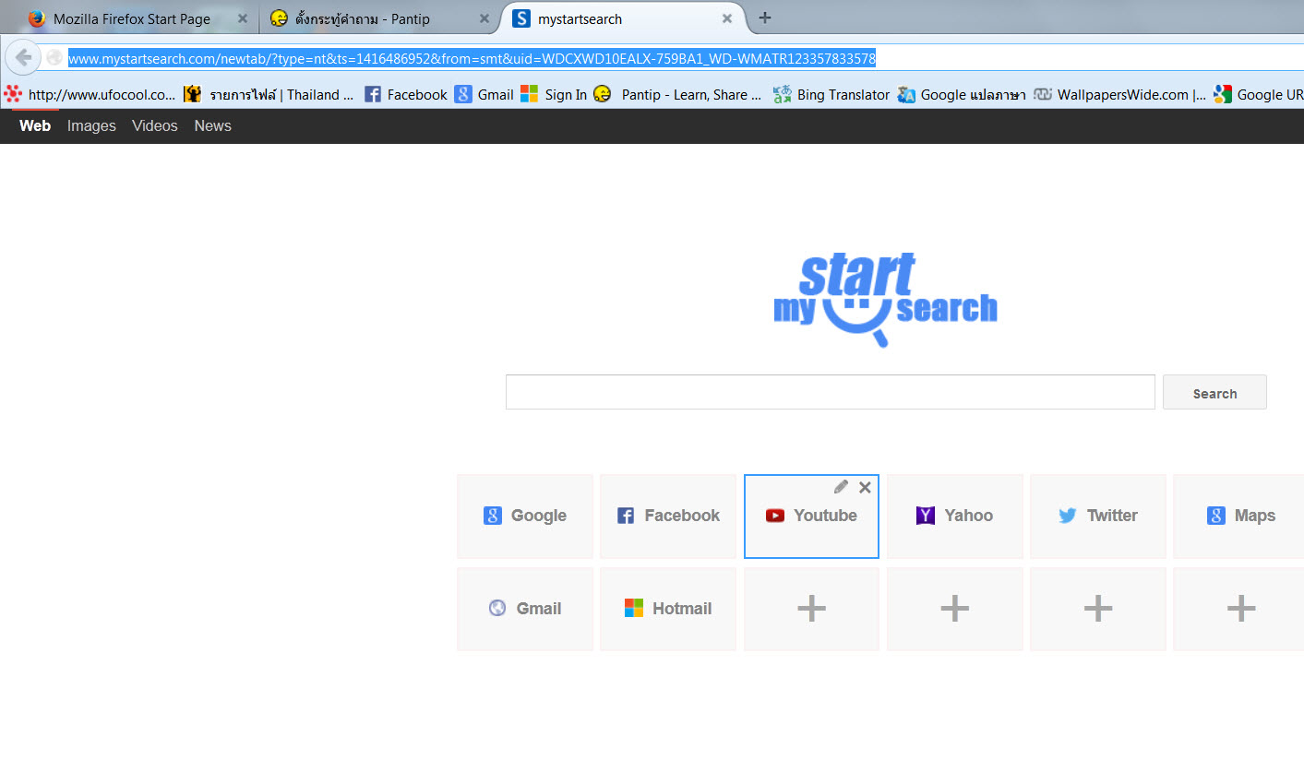Open the Gmail bookmark in the bookmarks bar

pyautogui.click(x=484, y=94)
